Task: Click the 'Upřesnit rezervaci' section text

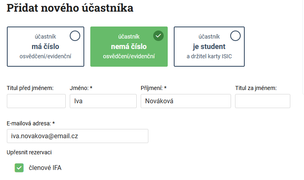Action: (29, 152)
